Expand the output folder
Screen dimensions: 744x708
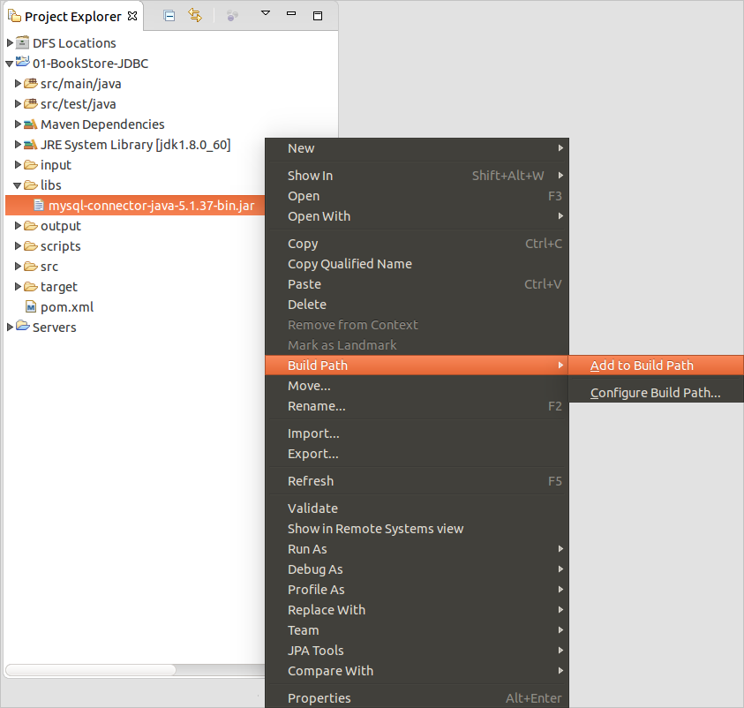[x=18, y=225]
